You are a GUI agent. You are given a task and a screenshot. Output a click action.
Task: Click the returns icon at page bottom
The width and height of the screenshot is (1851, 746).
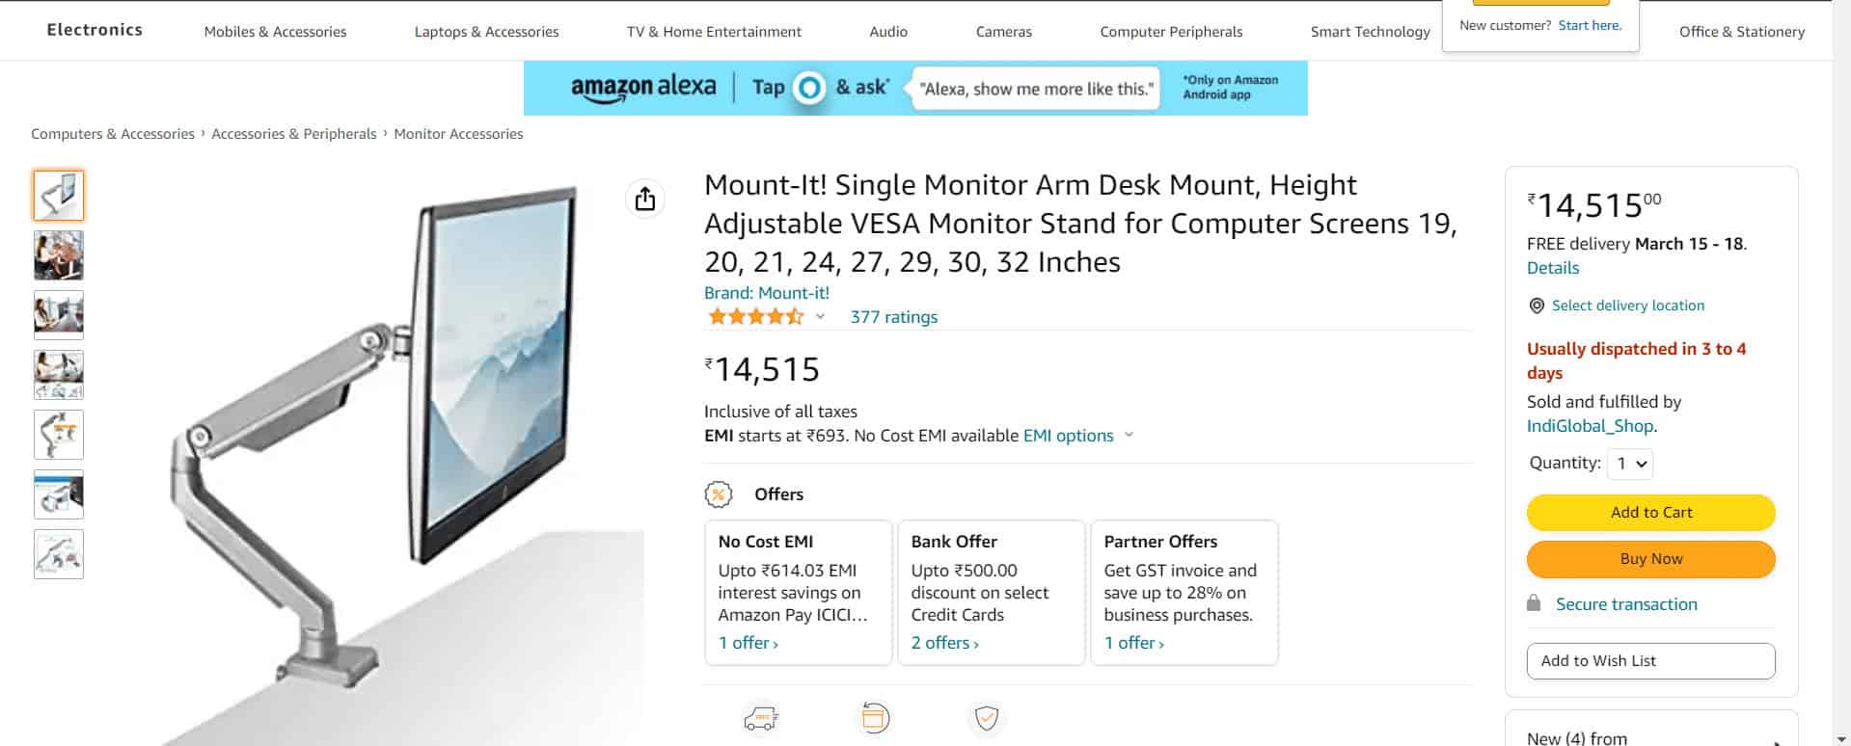point(874,718)
